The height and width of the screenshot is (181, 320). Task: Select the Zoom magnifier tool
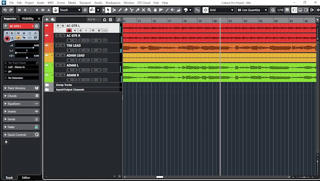tap(149, 10)
